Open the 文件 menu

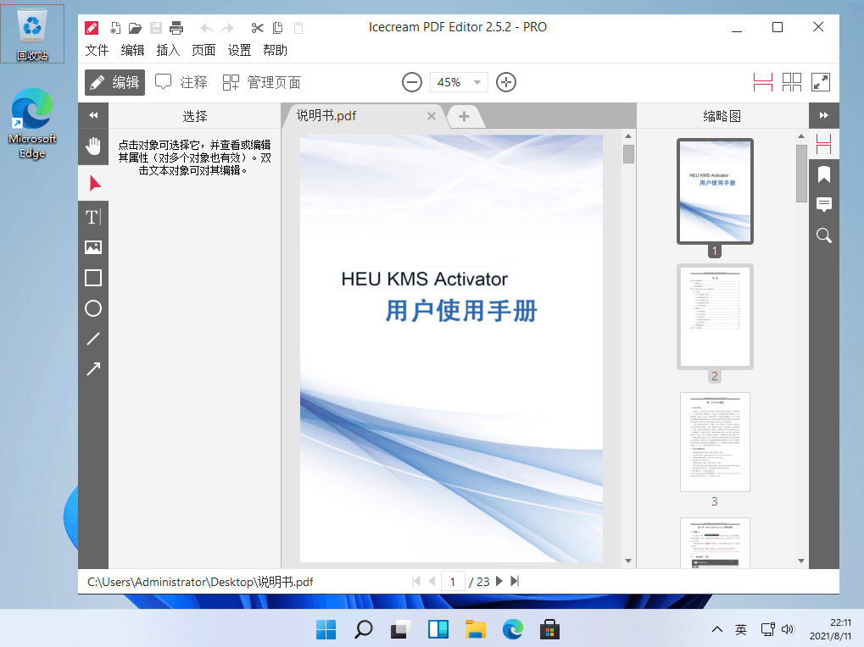pyautogui.click(x=98, y=50)
